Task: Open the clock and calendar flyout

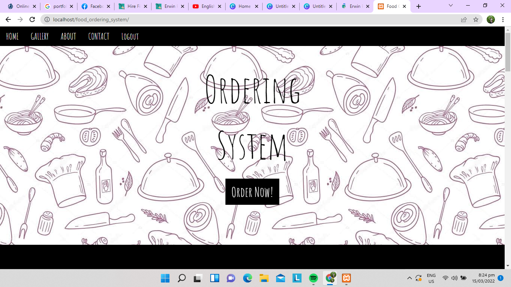Action: [483, 278]
